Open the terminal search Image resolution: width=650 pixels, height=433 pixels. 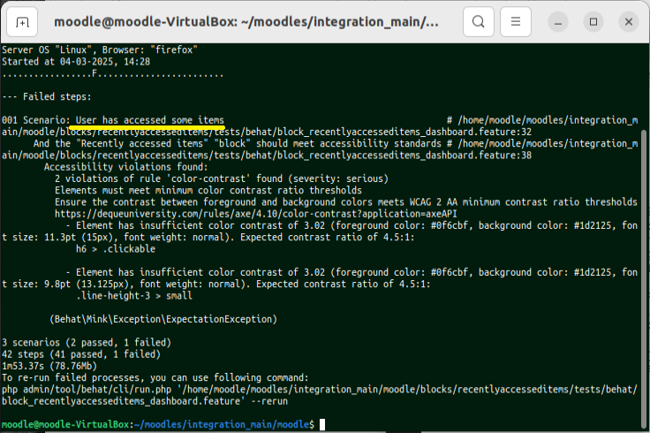479,21
